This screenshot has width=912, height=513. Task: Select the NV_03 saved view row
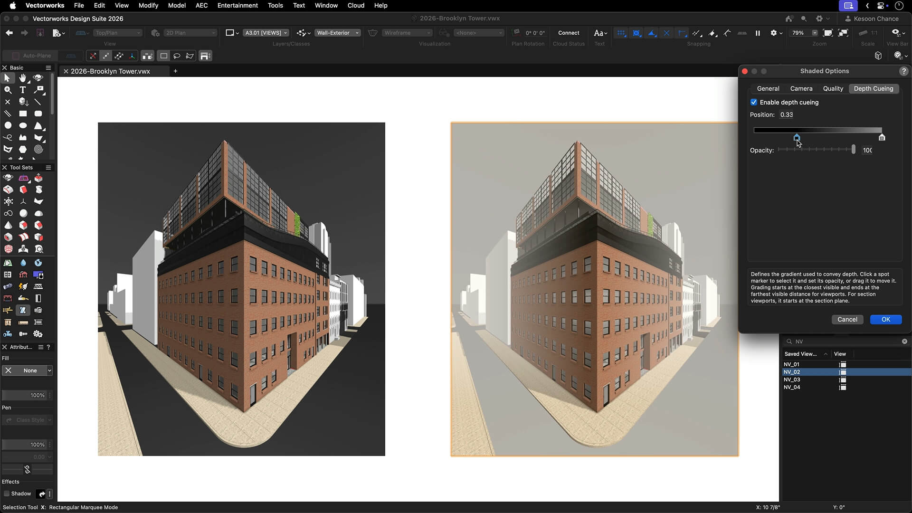pyautogui.click(x=846, y=380)
